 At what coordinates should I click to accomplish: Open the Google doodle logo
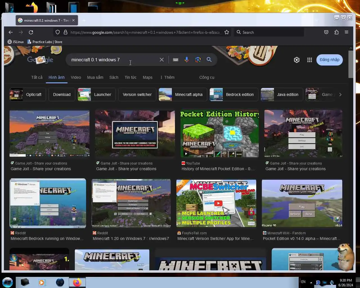click(40, 59)
